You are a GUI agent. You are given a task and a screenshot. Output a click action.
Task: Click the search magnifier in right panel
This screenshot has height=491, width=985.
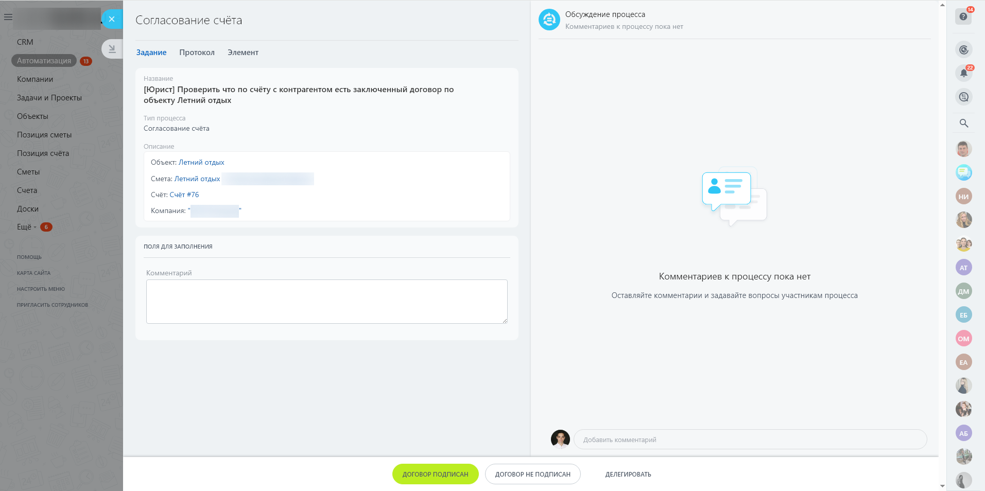964,124
